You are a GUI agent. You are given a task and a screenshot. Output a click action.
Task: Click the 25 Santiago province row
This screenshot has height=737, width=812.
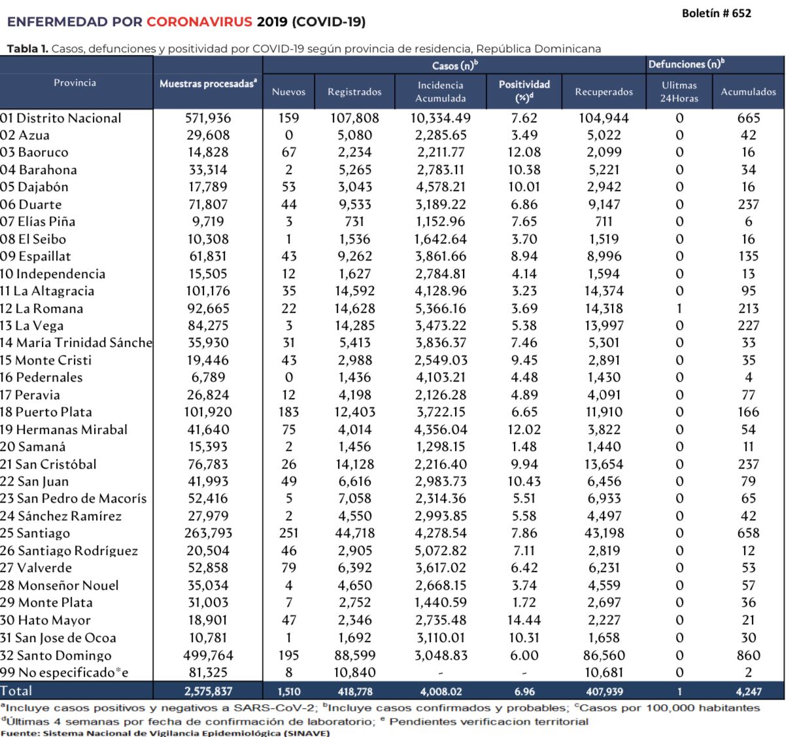pos(392,533)
